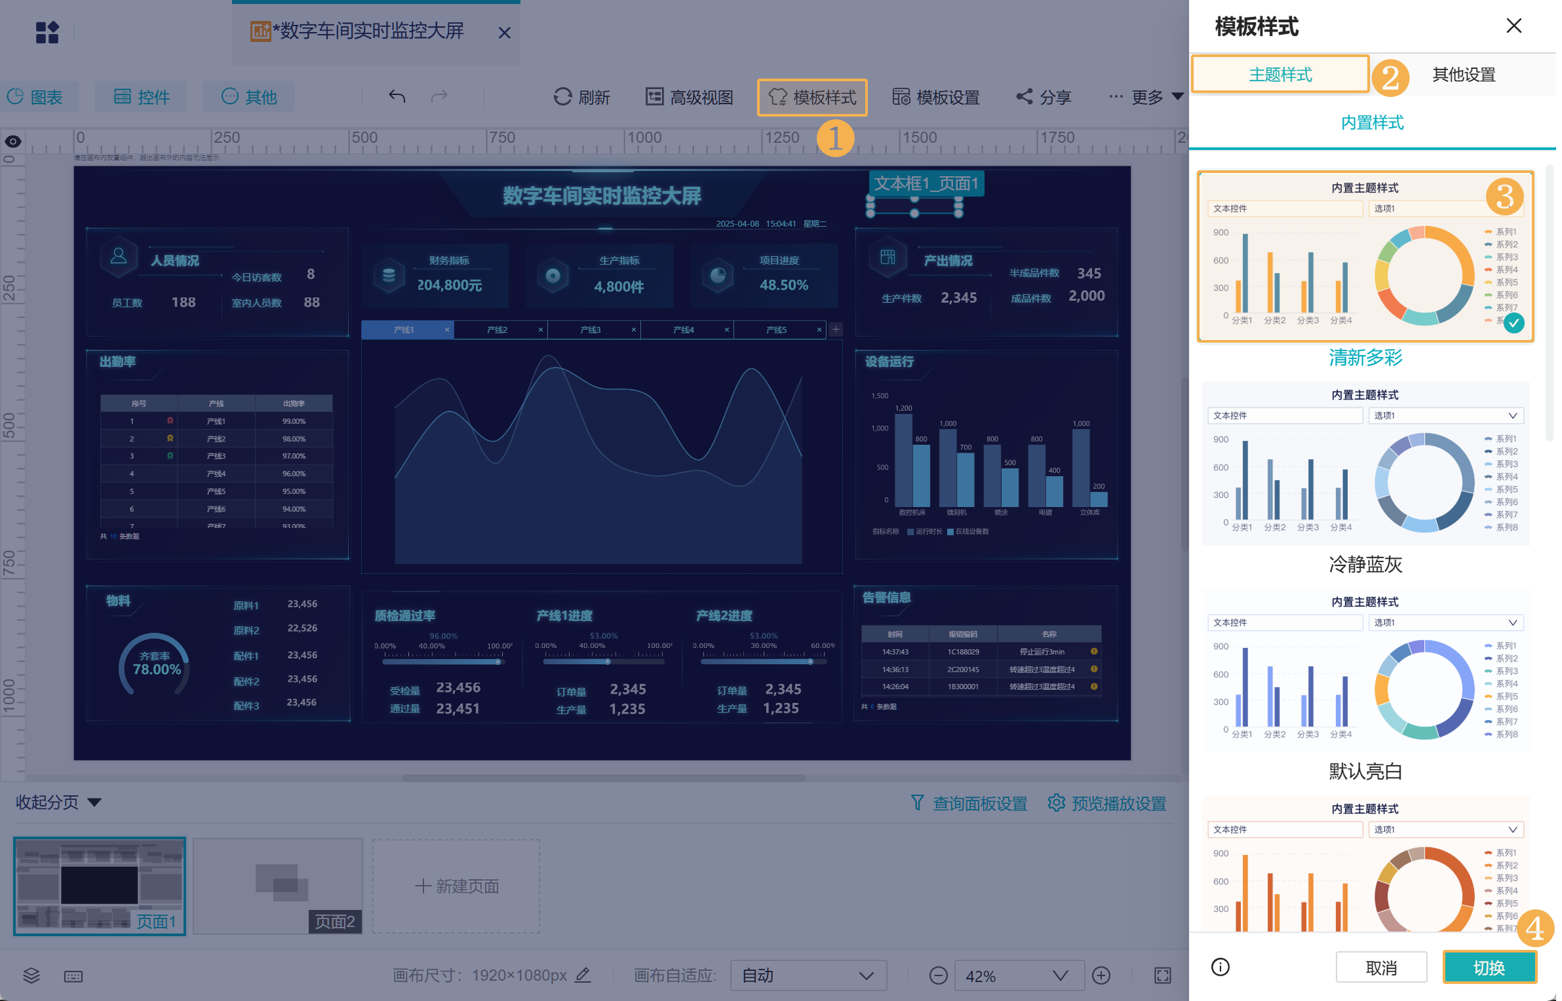1562x1001 pixels.
Task: Edit canvas size pencil icon
Action: [583, 975]
